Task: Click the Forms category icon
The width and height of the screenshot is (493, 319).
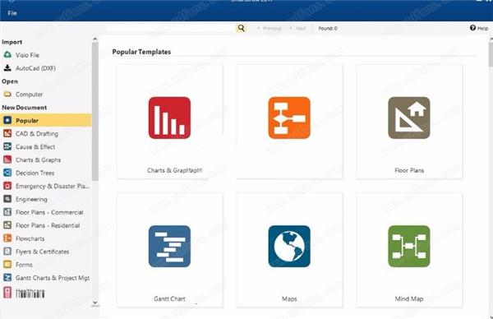Action: 7,265
